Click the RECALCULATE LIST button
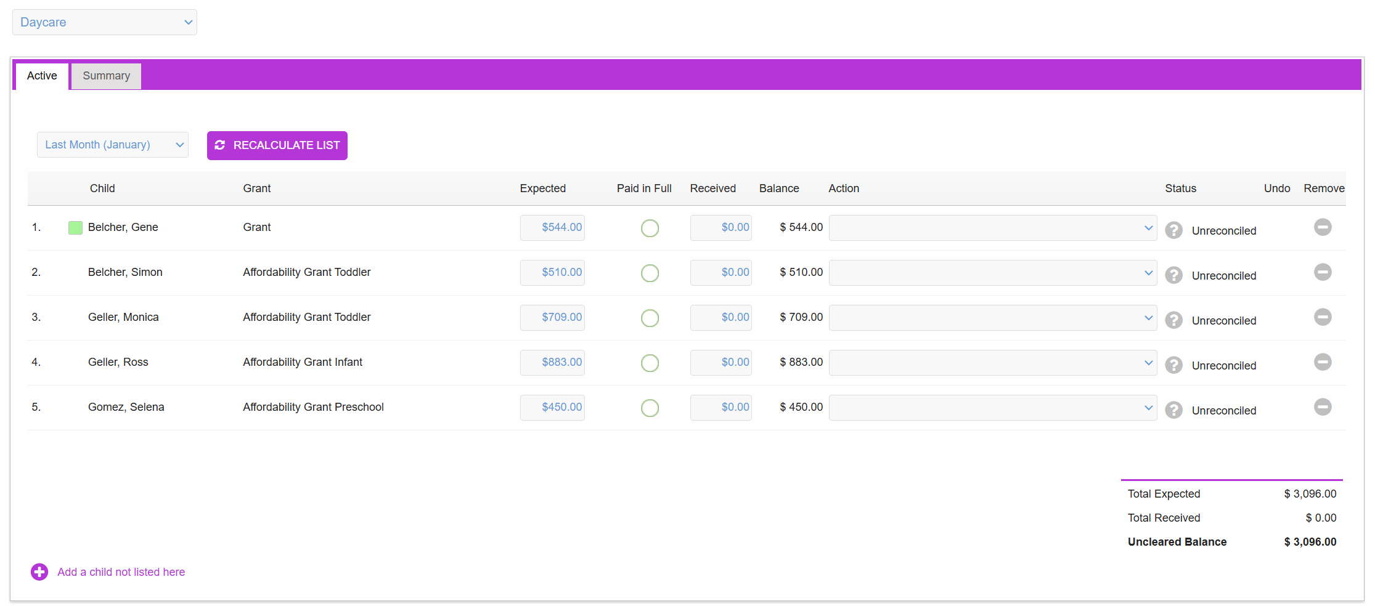 [x=277, y=145]
